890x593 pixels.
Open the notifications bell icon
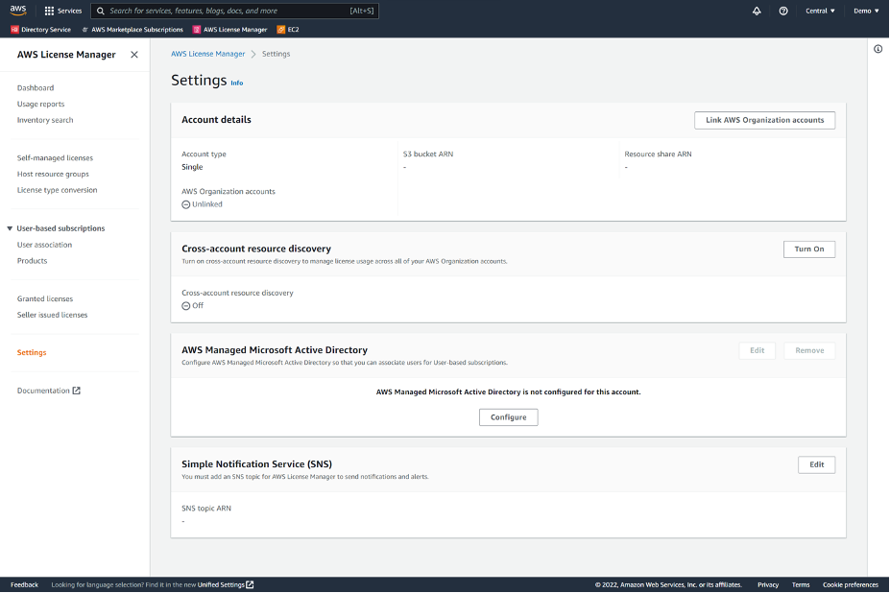click(x=756, y=11)
